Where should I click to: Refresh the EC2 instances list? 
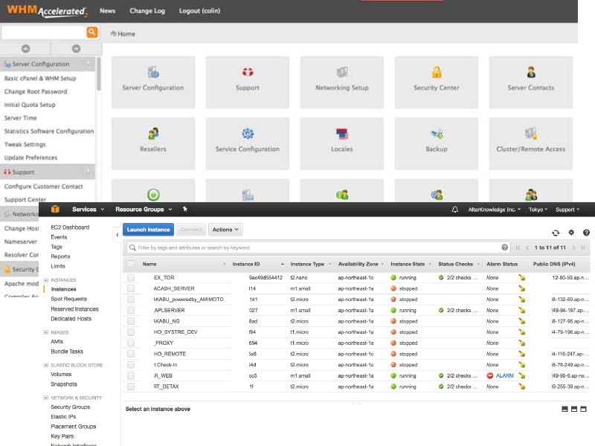[x=556, y=233]
